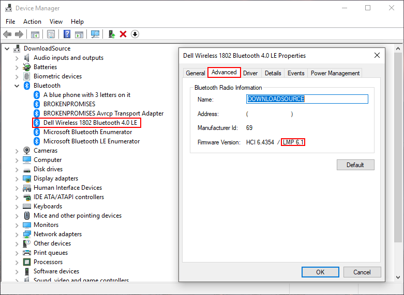The width and height of the screenshot is (404, 295).
Task: Expand IDE ATA/ATAPI controllers
Action: [17, 198]
